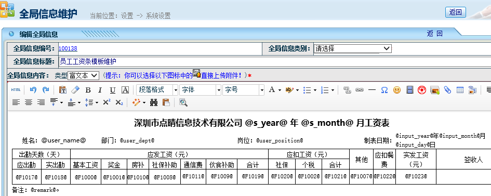Click the redo arrow icon

coord(46,90)
